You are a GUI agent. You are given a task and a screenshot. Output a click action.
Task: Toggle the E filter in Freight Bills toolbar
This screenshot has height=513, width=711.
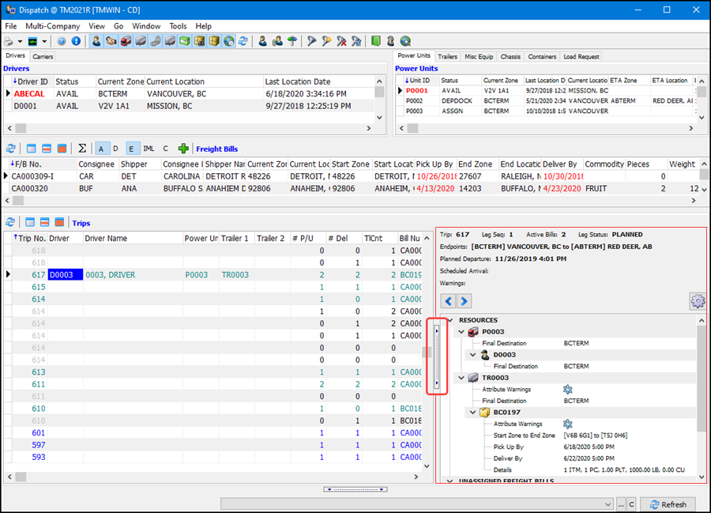click(131, 149)
